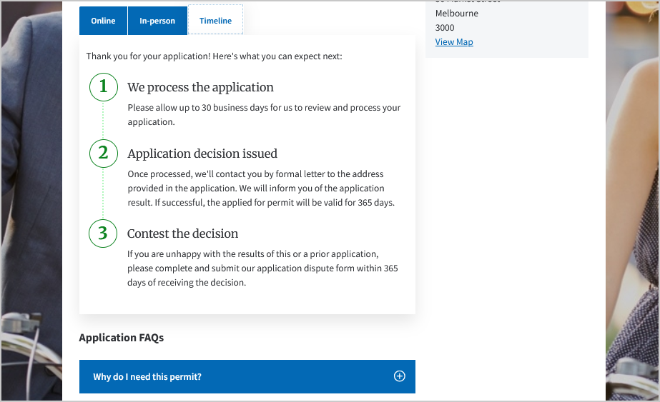This screenshot has width=660, height=402.
Task: Click the formal letter notification paragraph
Action: coord(261,189)
